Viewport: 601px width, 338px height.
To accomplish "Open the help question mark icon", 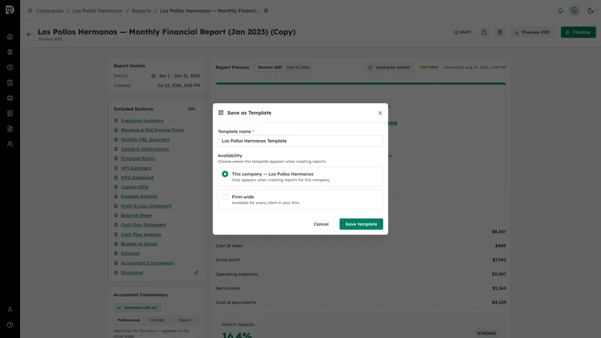I will pyautogui.click(x=10, y=325).
